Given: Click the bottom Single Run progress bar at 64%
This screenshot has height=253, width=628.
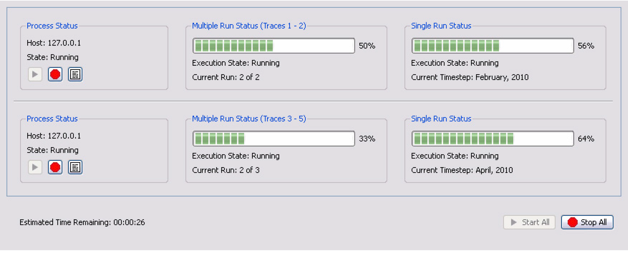Looking at the screenshot, I should click(x=492, y=139).
